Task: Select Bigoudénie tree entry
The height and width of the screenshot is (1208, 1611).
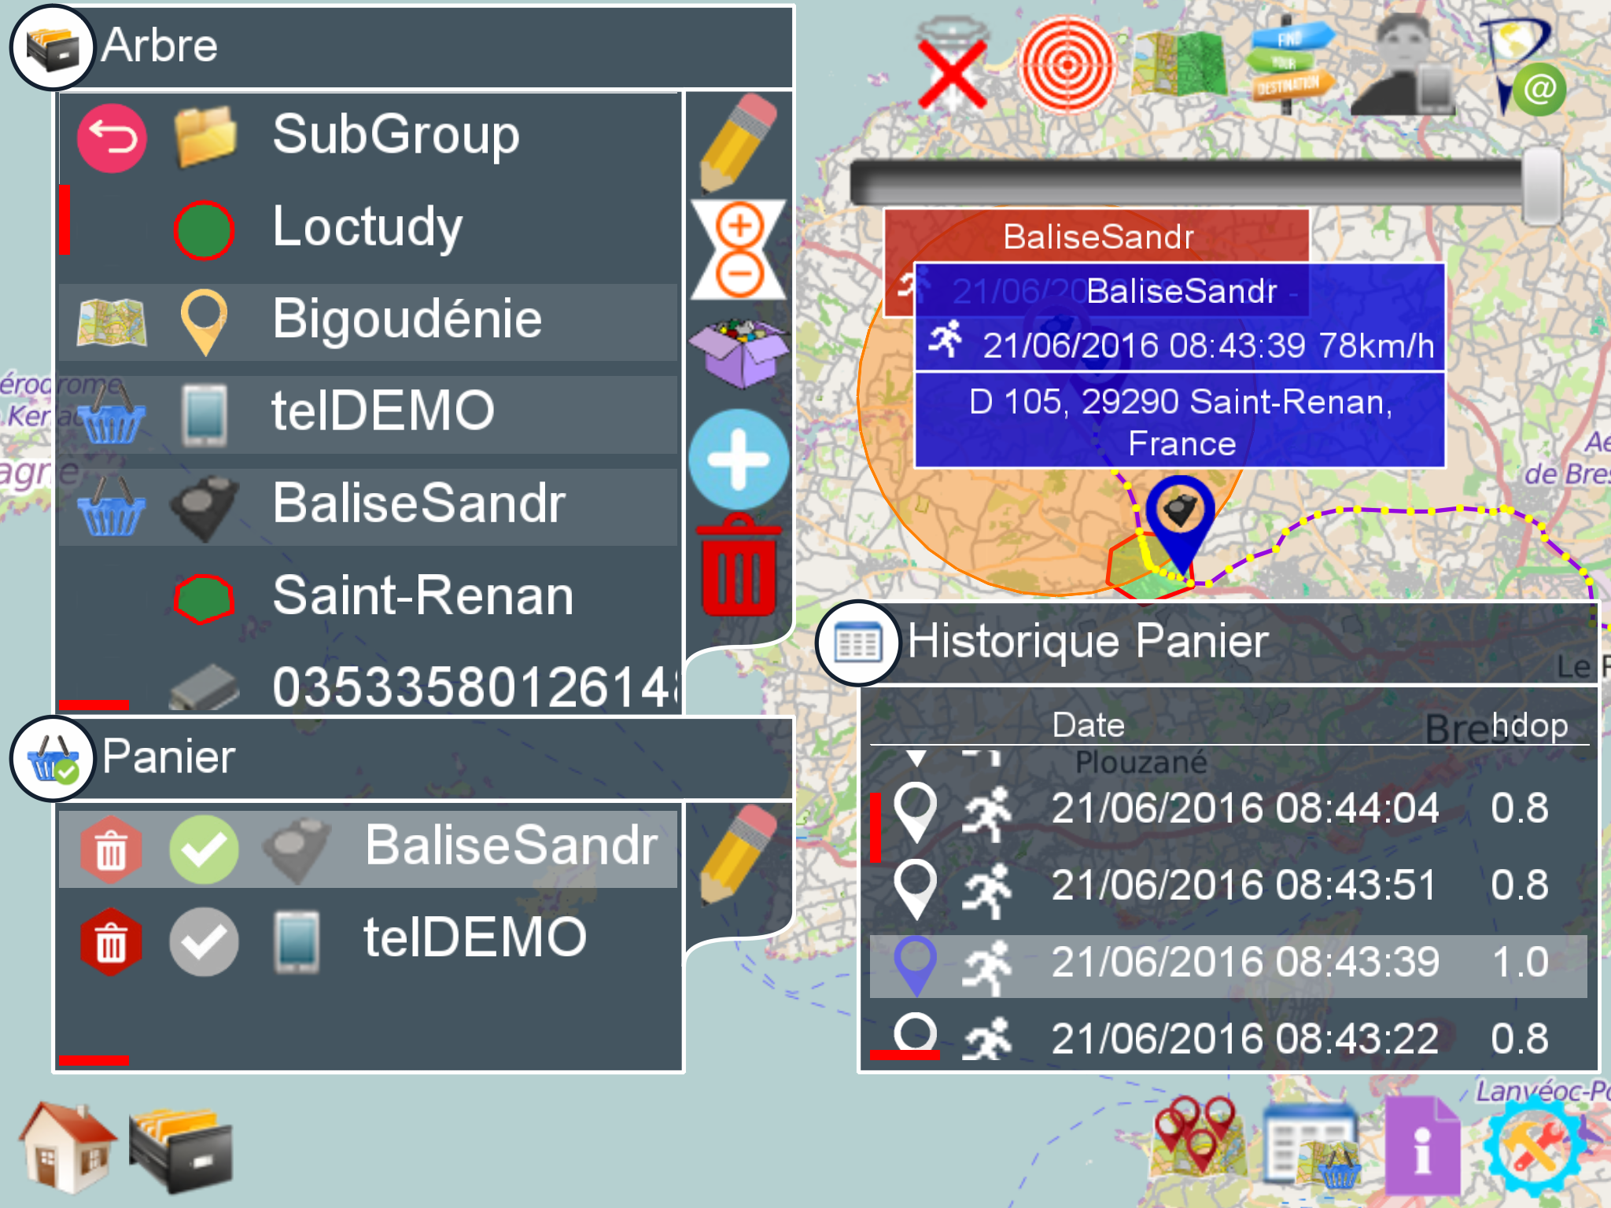Action: coord(407,320)
